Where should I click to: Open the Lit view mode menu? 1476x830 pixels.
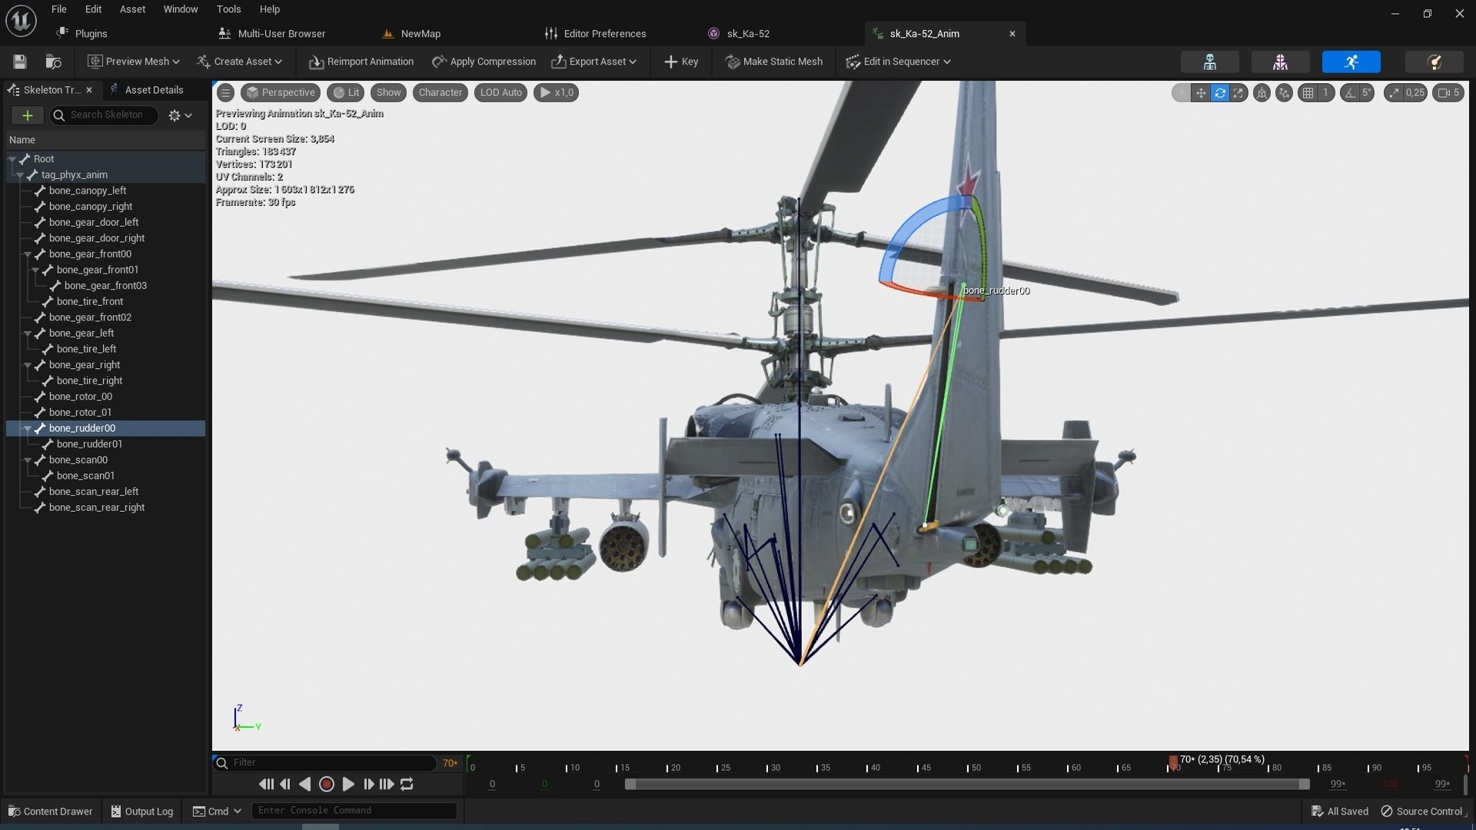345,92
